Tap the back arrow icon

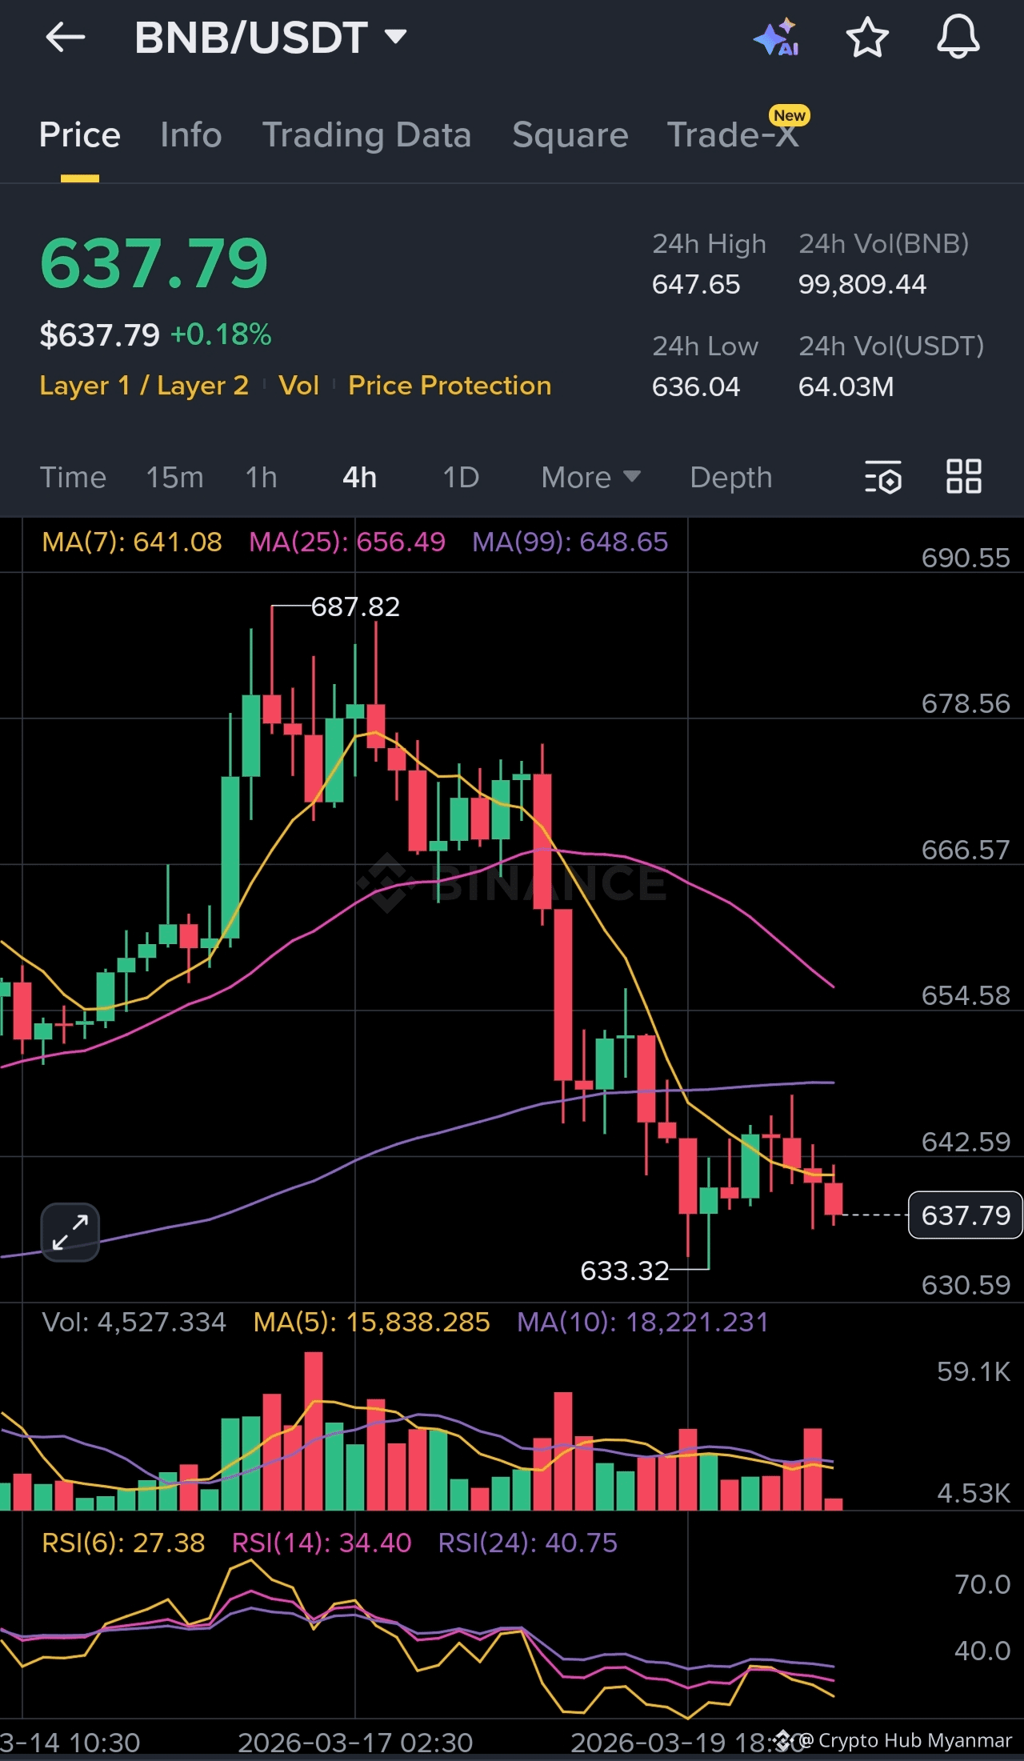[x=66, y=37]
